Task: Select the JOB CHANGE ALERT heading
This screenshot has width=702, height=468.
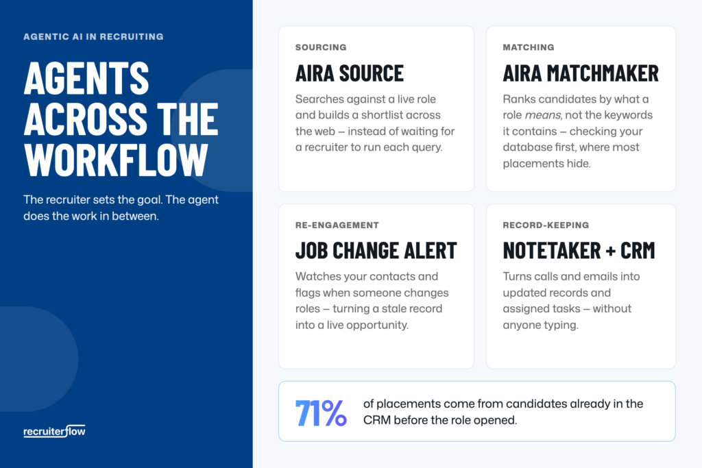Action: (376, 251)
